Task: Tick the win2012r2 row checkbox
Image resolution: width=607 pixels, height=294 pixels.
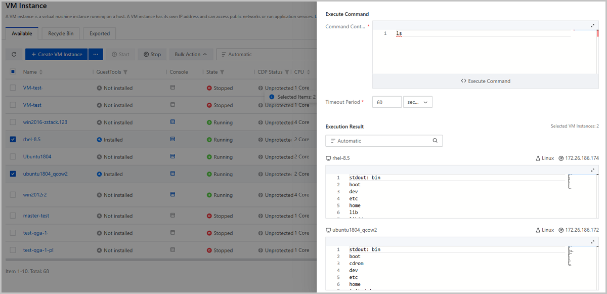Action: coord(13,195)
